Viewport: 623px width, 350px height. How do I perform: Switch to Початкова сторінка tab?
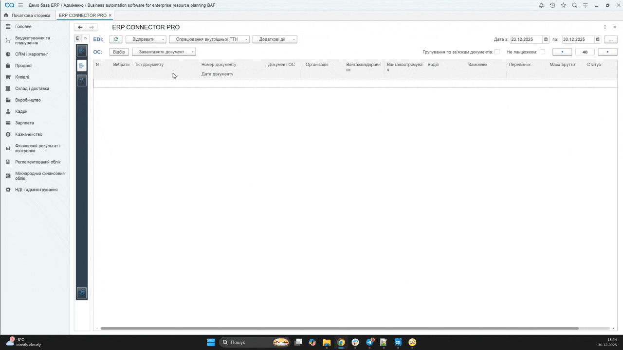tap(27, 16)
